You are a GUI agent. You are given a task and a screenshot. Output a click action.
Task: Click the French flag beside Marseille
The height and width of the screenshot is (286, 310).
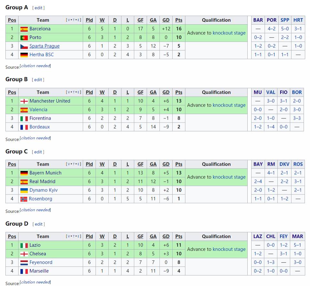(24, 271)
